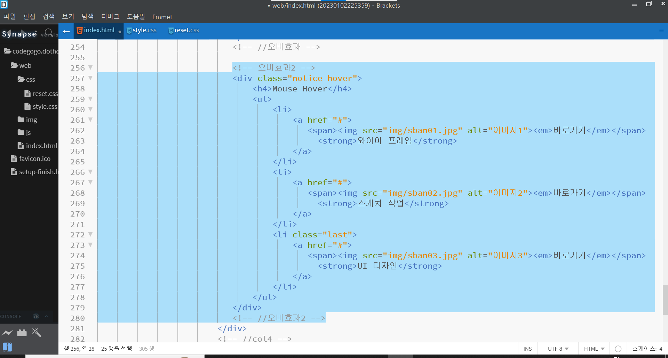This screenshot has width=668, height=358.
Task: Open the Emmet menu
Action: point(162,17)
